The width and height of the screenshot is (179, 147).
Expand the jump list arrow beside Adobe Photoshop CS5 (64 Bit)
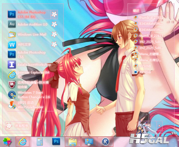54,15
